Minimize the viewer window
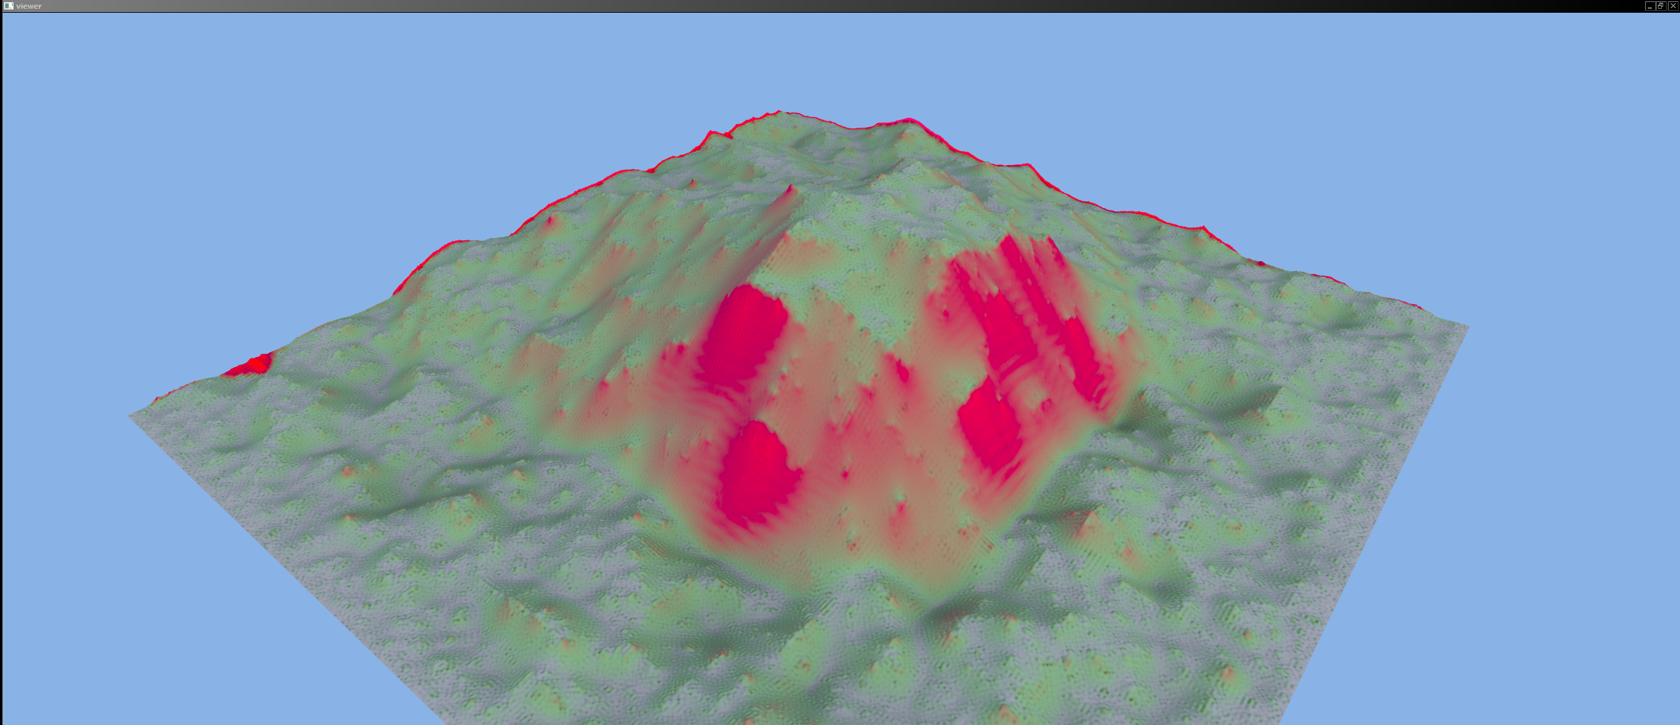 point(1649,6)
